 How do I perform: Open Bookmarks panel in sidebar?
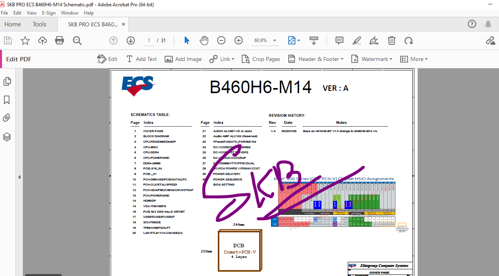coord(7,100)
